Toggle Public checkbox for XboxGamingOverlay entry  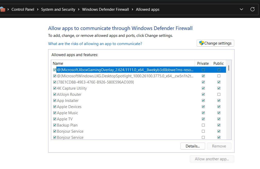click(x=219, y=70)
